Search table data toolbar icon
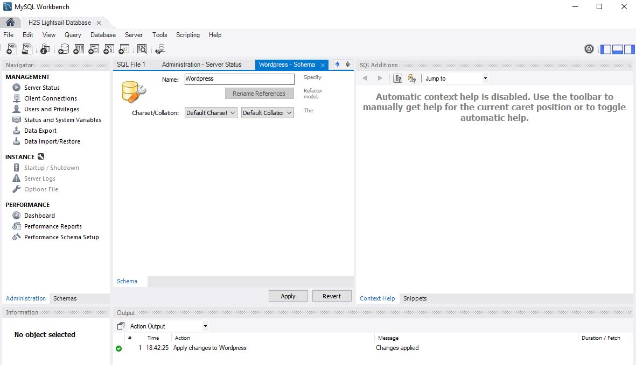The width and height of the screenshot is (636, 365). pyautogui.click(x=142, y=49)
